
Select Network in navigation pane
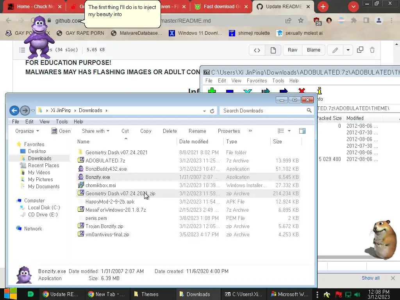(x=33, y=229)
